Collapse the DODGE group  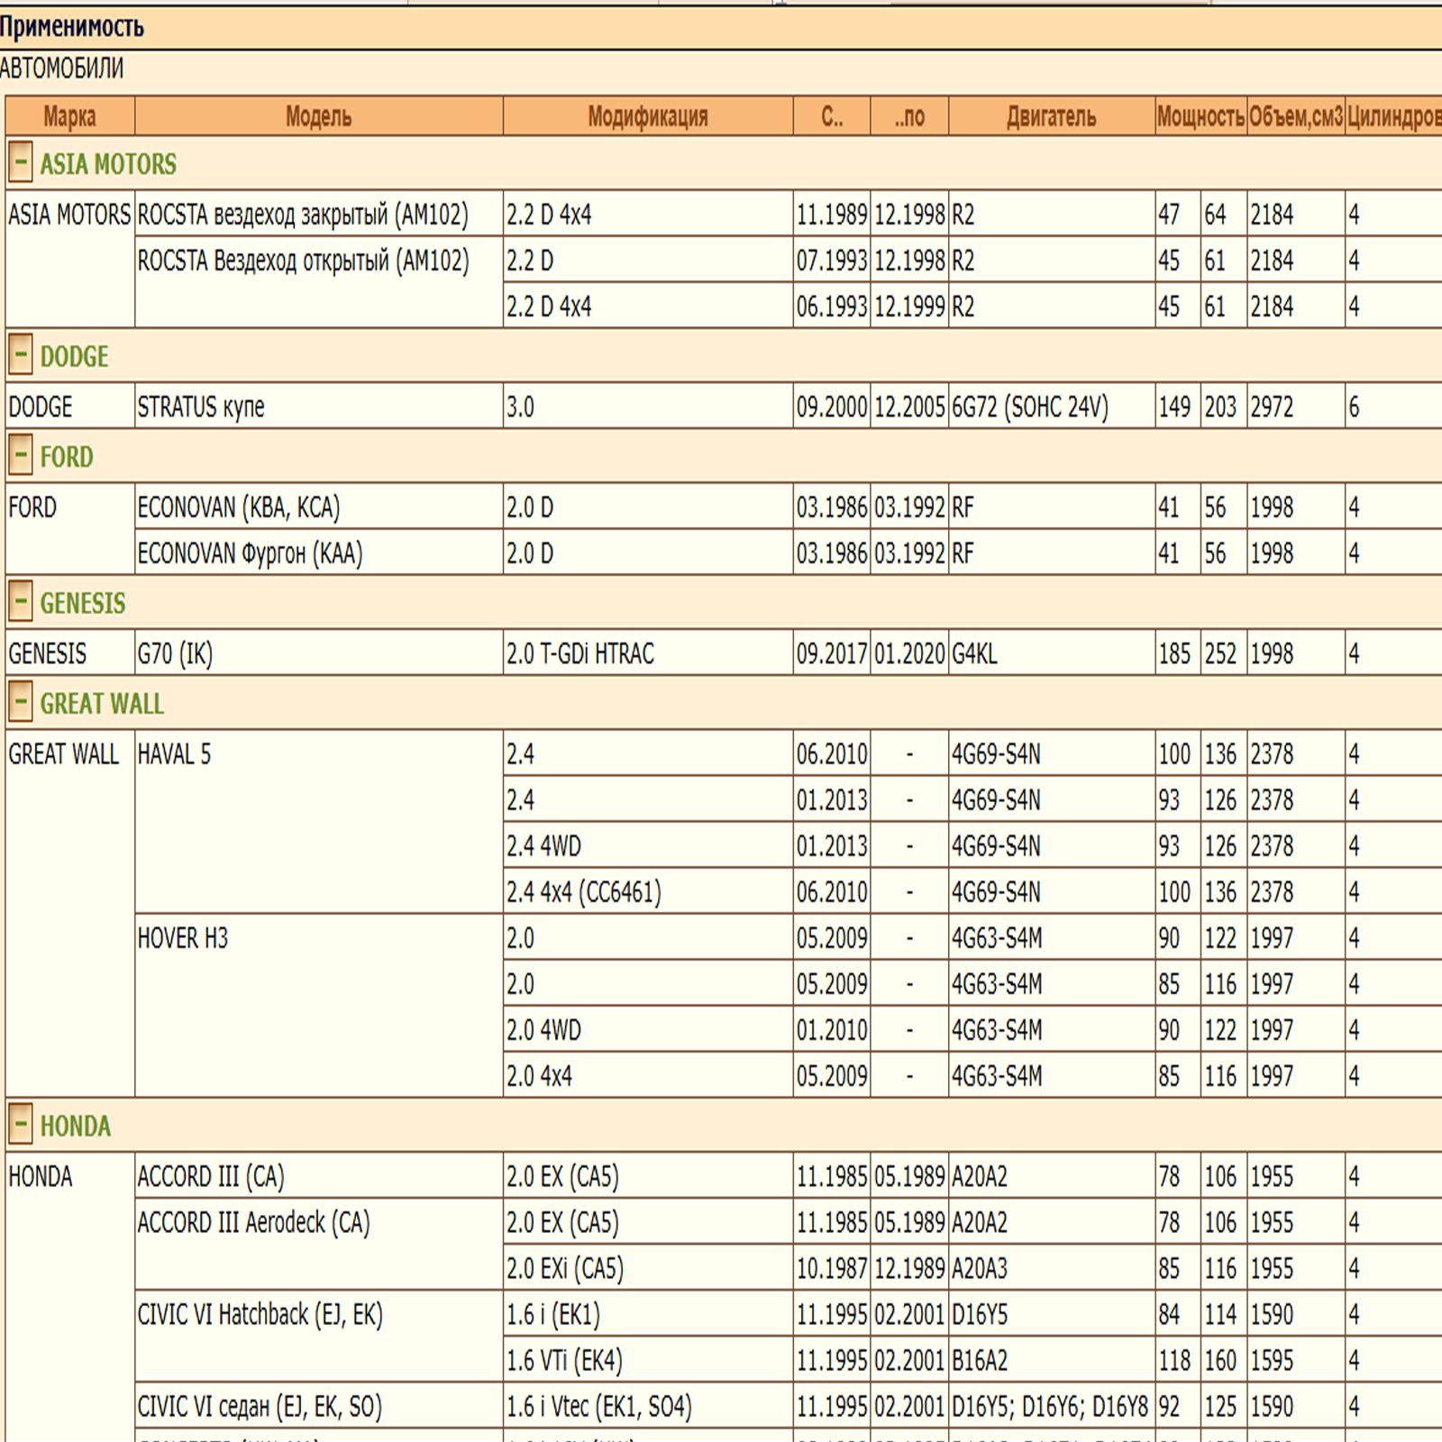[x=20, y=356]
